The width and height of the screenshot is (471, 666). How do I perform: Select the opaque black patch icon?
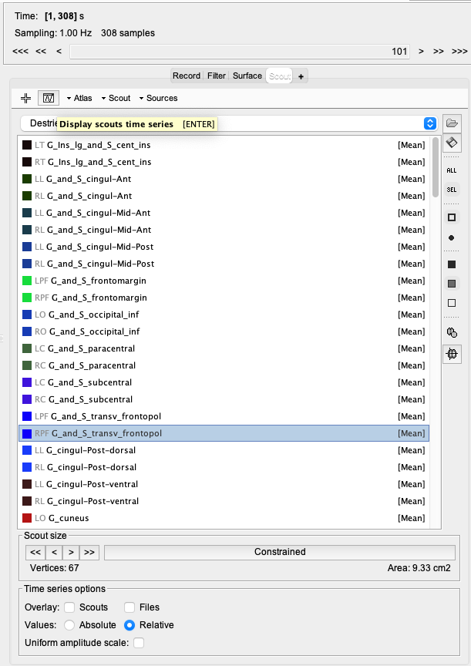coord(452,264)
